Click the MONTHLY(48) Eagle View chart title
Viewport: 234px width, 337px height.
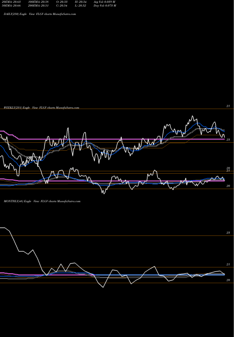point(42,201)
